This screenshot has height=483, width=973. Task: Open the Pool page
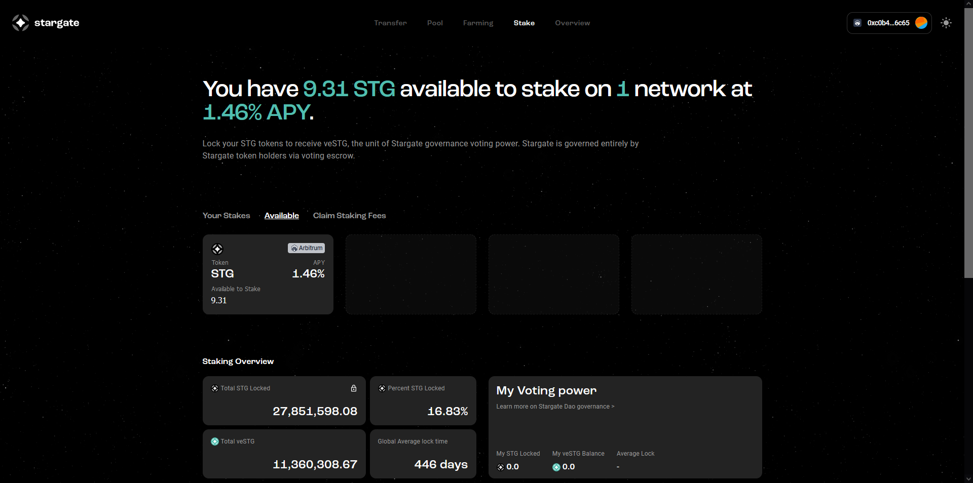435,23
